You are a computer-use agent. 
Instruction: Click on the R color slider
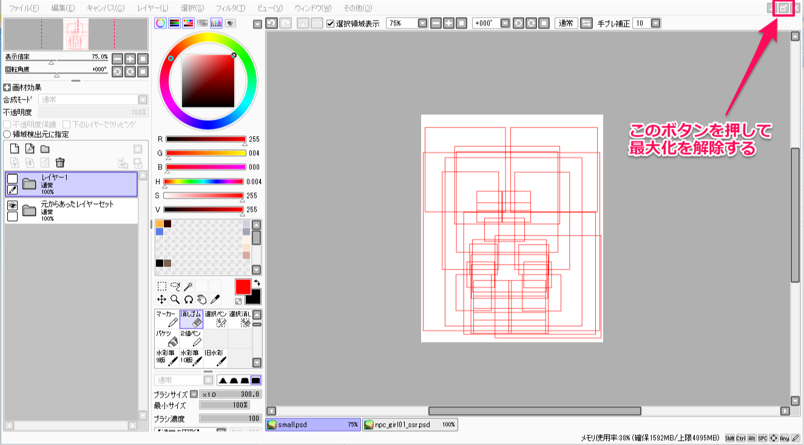click(204, 139)
